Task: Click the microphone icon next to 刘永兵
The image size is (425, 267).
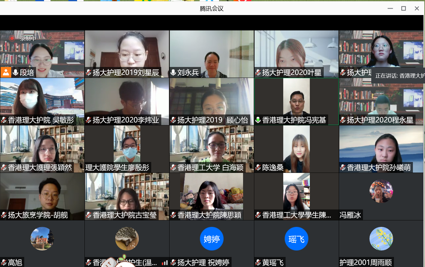Action: coord(173,72)
